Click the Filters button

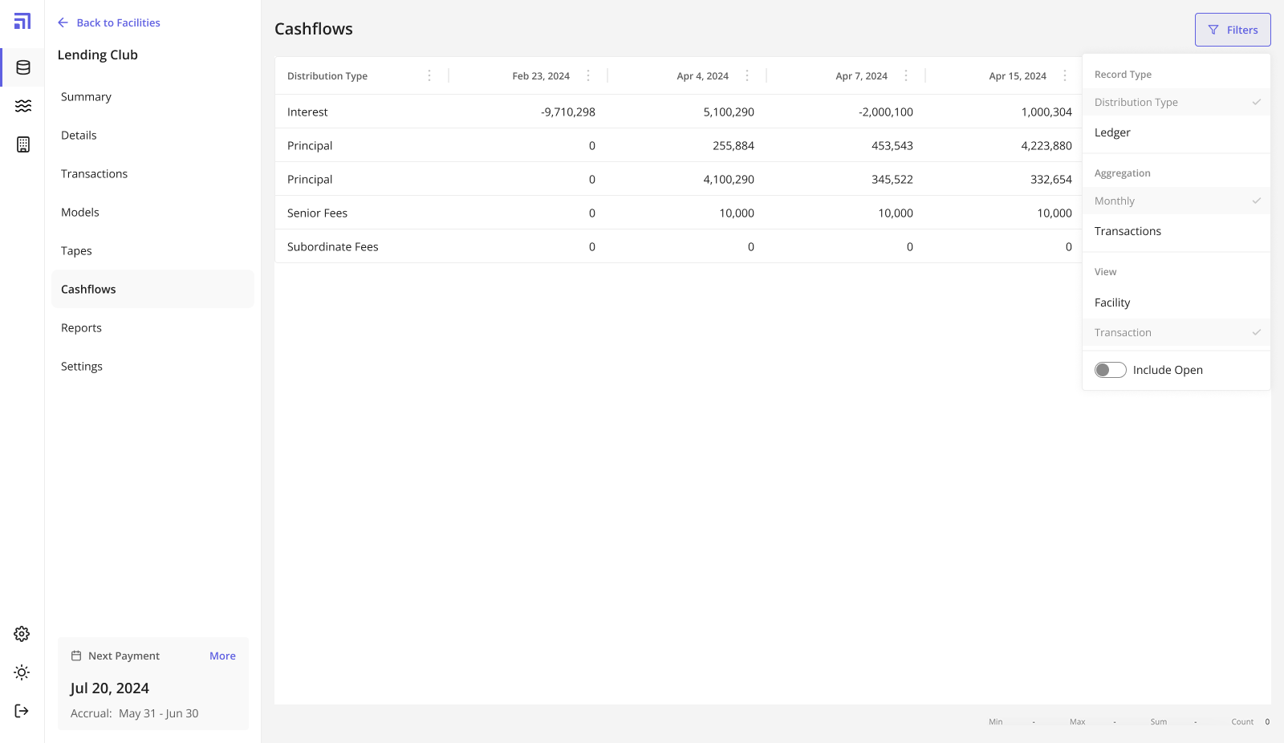[1232, 30]
